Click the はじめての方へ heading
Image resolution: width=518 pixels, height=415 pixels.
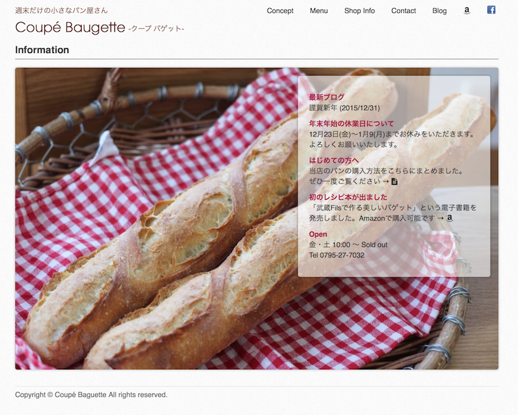tap(334, 160)
